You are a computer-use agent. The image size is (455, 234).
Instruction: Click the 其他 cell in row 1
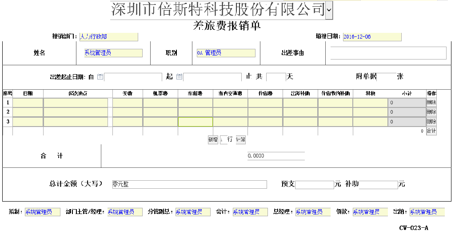click(371, 103)
